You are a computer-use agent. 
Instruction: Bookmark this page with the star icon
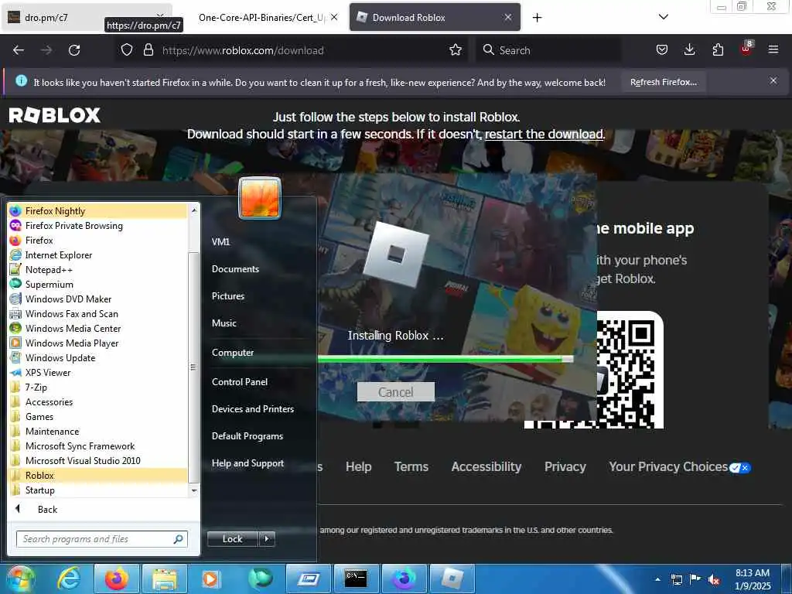455,50
